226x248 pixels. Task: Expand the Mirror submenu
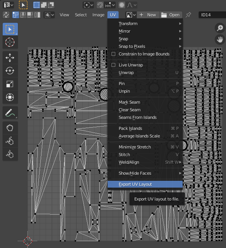(145, 31)
